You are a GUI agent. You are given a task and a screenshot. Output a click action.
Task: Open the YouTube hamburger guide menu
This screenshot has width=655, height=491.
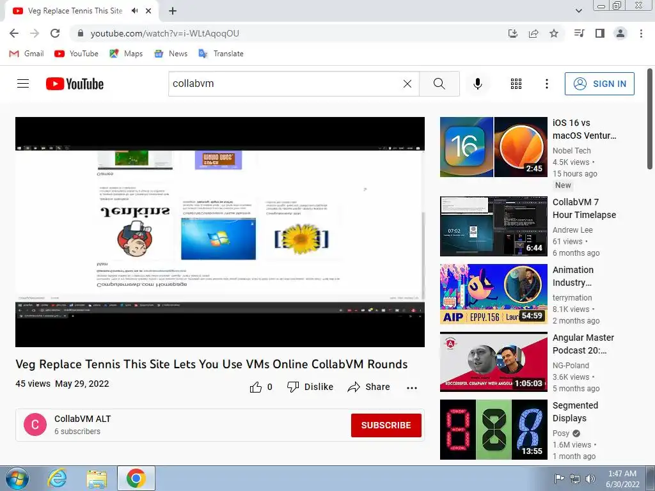pos(23,84)
